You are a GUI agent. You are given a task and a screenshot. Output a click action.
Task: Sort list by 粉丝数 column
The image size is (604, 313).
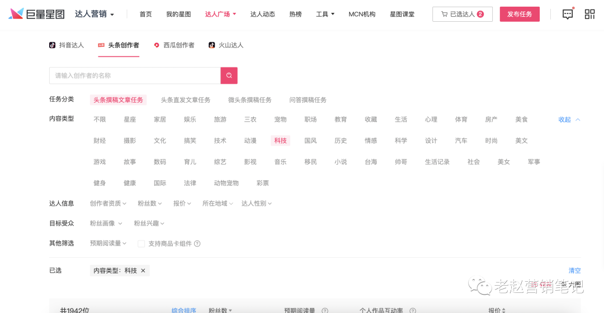[x=220, y=310]
